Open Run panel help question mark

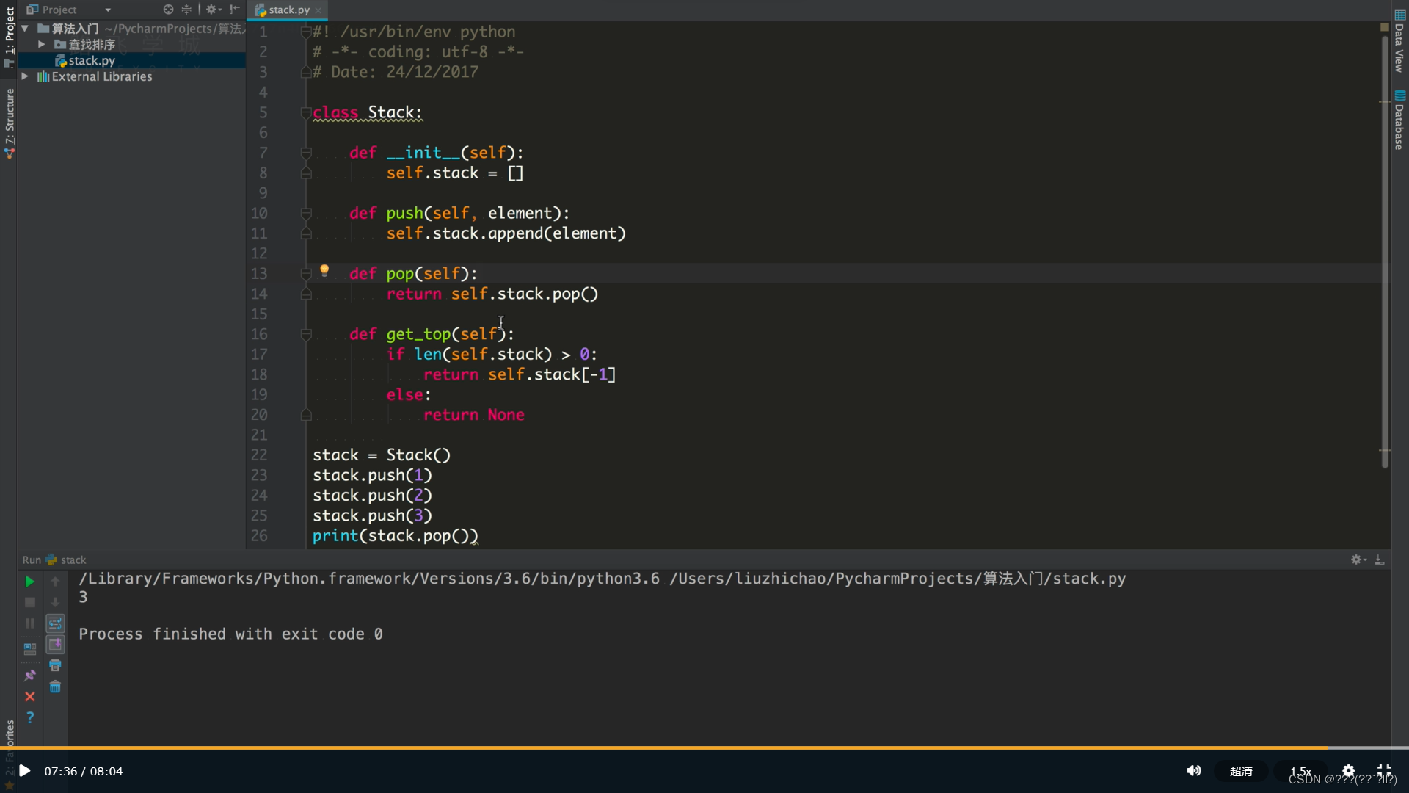(x=30, y=717)
